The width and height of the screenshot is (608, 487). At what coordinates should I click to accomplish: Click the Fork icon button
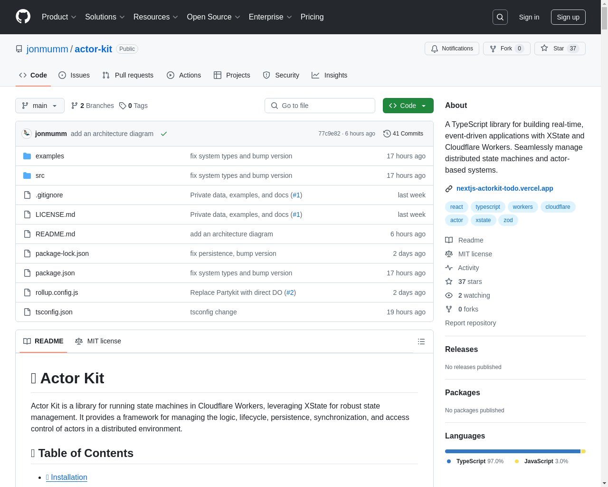pyautogui.click(x=493, y=49)
